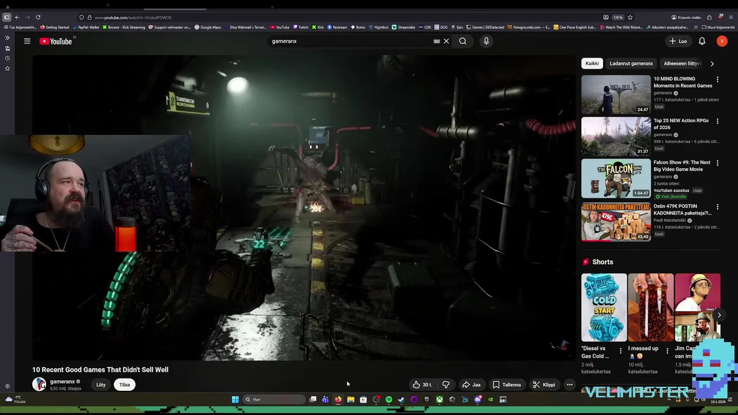
Task: Select the Ladannut gameranx filter chip
Action: click(631, 63)
